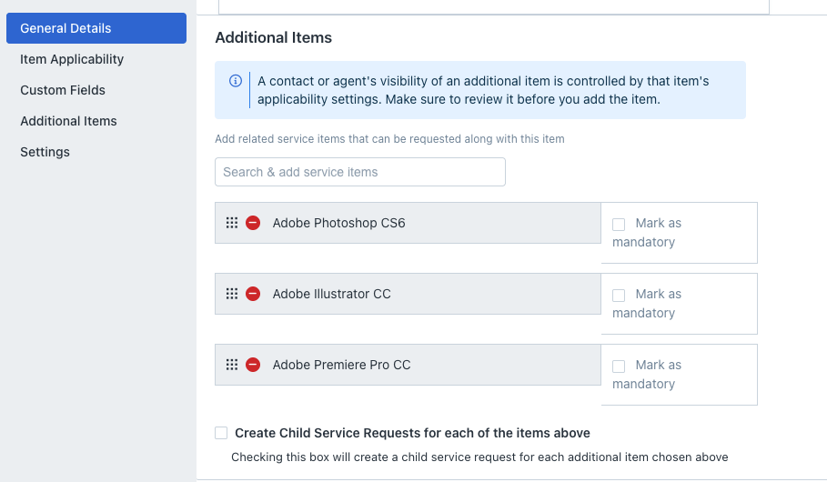Grab the drag handle for Adobe Photoshop CS6
The width and height of the screenshot is (827, 482).
point(231,223)
